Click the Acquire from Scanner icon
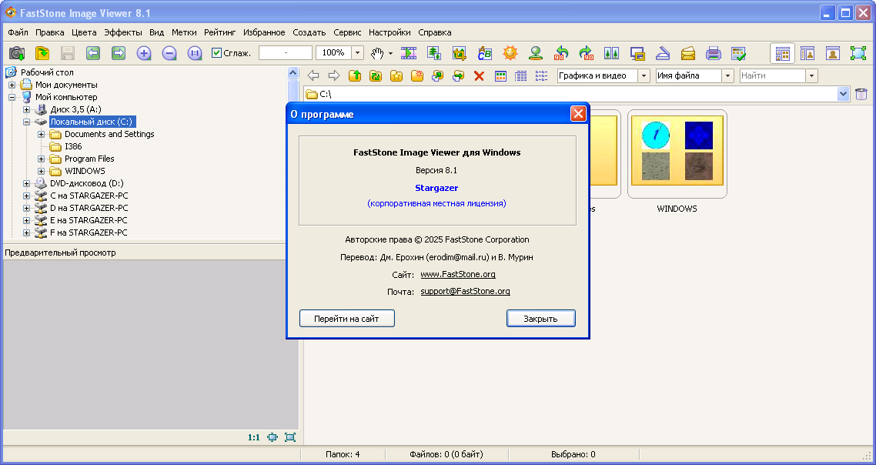The width and height of the screenshot is (876, 465). click(663, 53)
